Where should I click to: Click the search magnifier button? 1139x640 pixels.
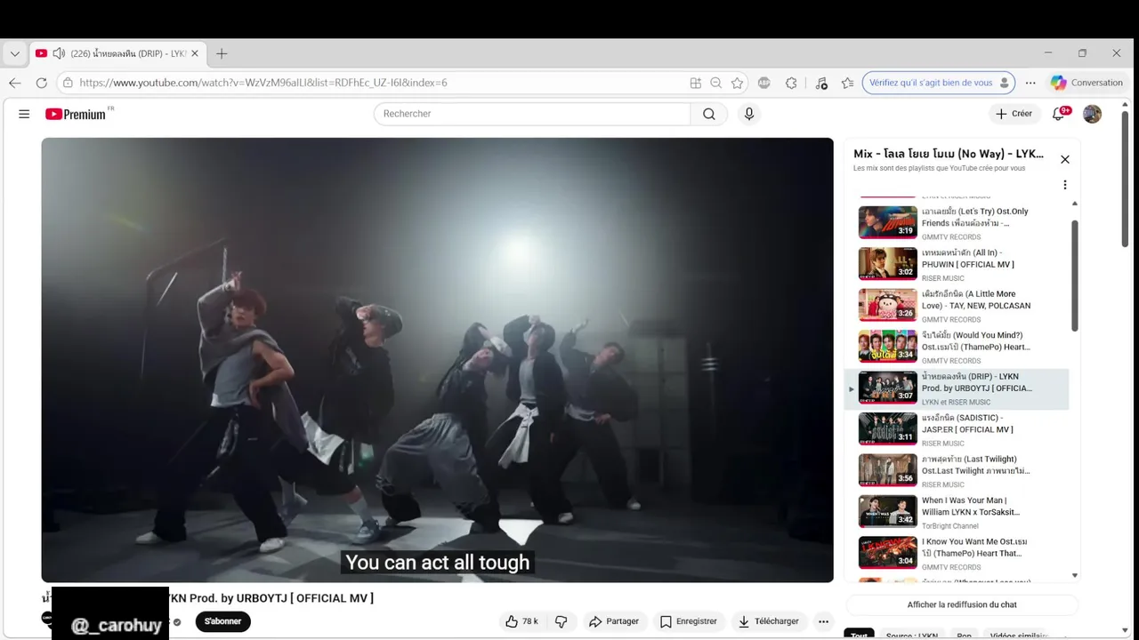pyautogui.click(x=709, y=114)
